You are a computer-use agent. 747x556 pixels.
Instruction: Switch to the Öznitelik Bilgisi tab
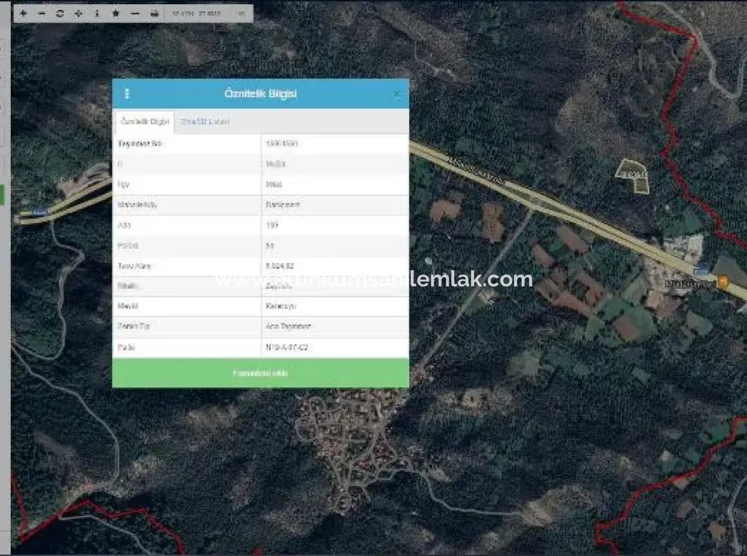144,121
